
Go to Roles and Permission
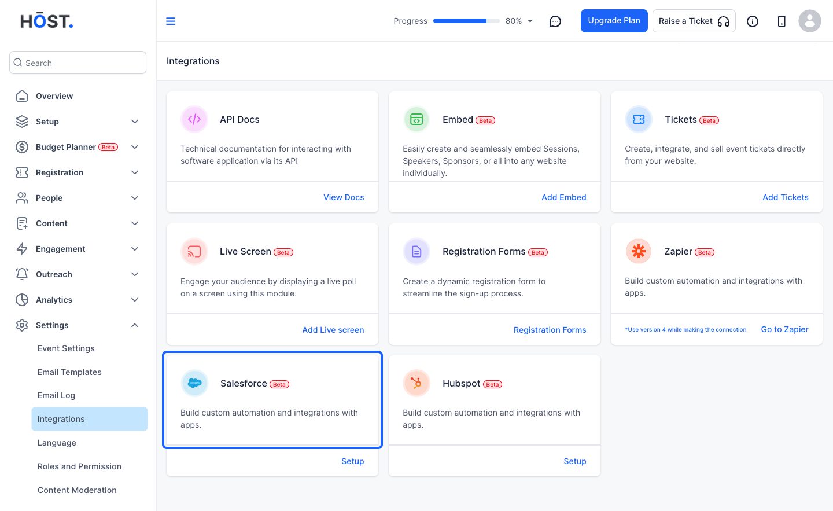(x=79, y=466)
